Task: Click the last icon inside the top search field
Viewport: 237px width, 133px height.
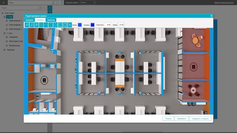Action: [x=62, y=3]
